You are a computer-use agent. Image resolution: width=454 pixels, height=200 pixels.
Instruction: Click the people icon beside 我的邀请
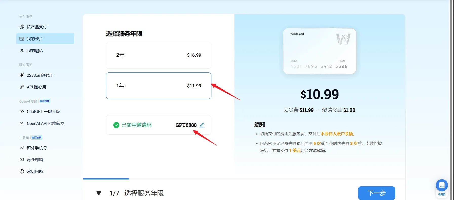(22, 51)
